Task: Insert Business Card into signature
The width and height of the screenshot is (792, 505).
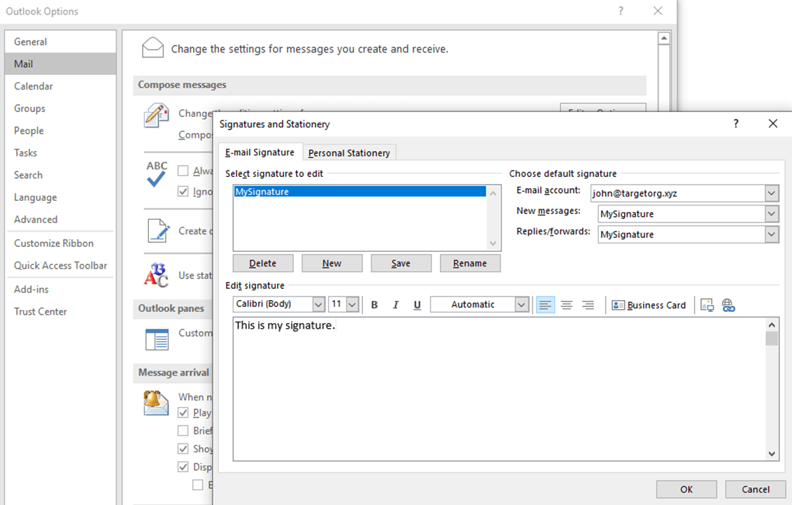Action: [x=649, y=305]
